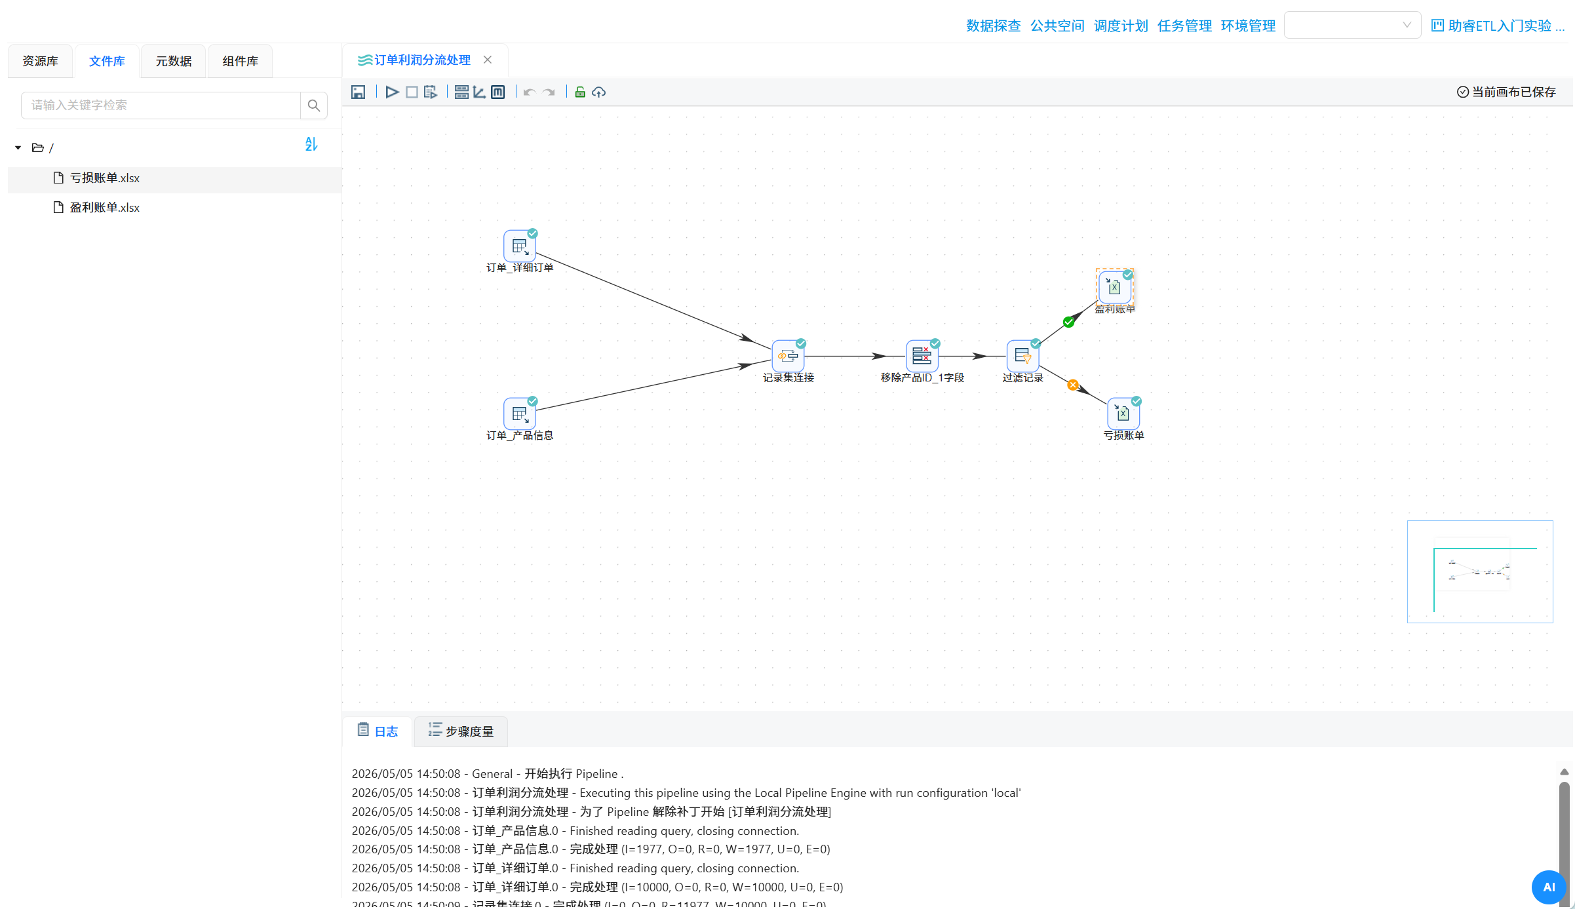This screenshot has width=1575, height=909.
Task: Click the log line mentioning run configuration 'local'
Action: coord(686,793)
